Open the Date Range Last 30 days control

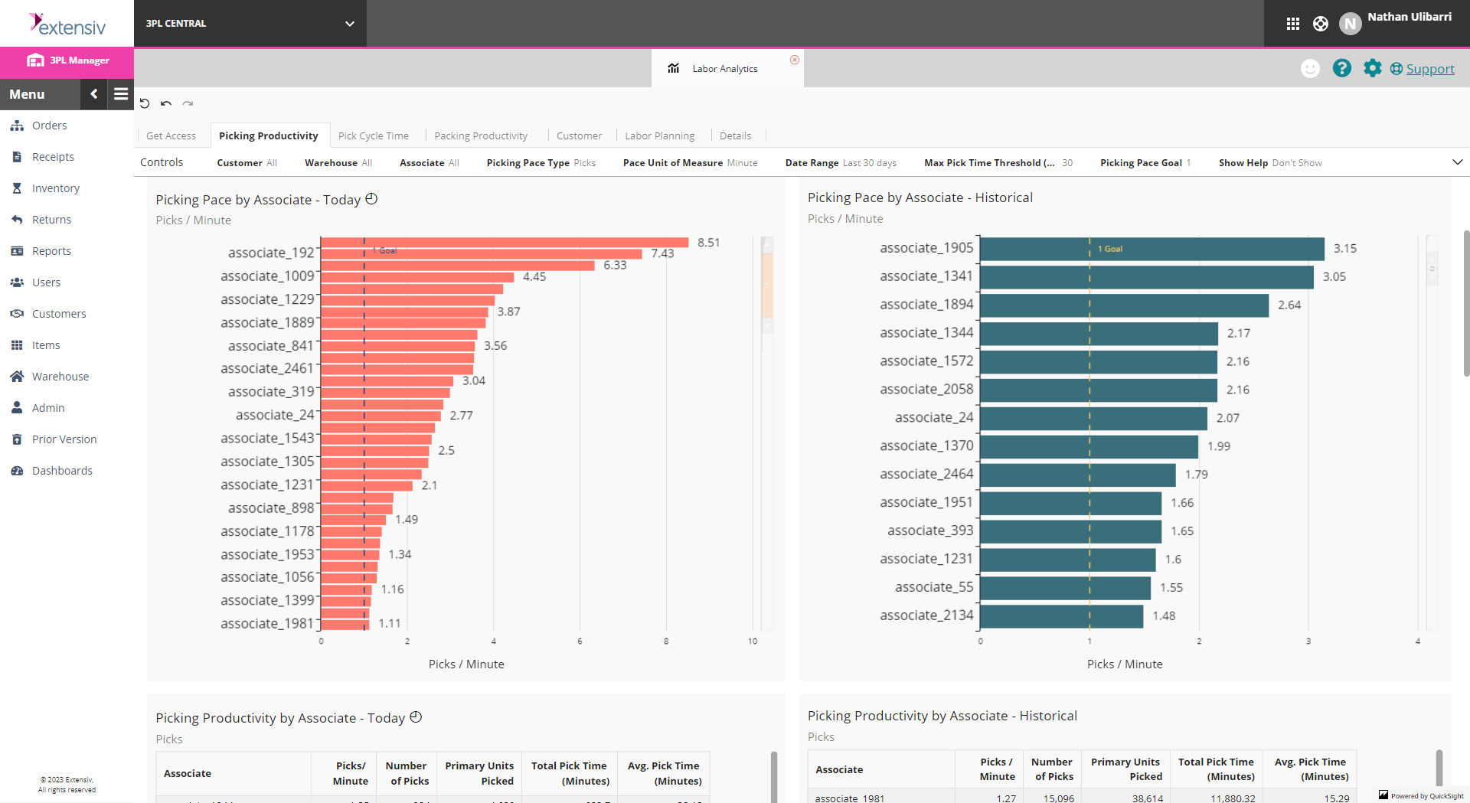pos(841,162)
